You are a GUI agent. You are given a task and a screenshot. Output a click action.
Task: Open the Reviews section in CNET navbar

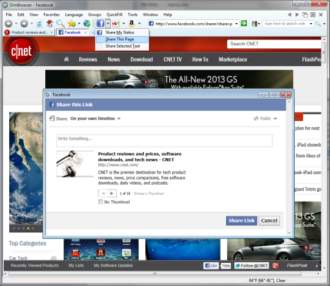click(x=88, y=59)
